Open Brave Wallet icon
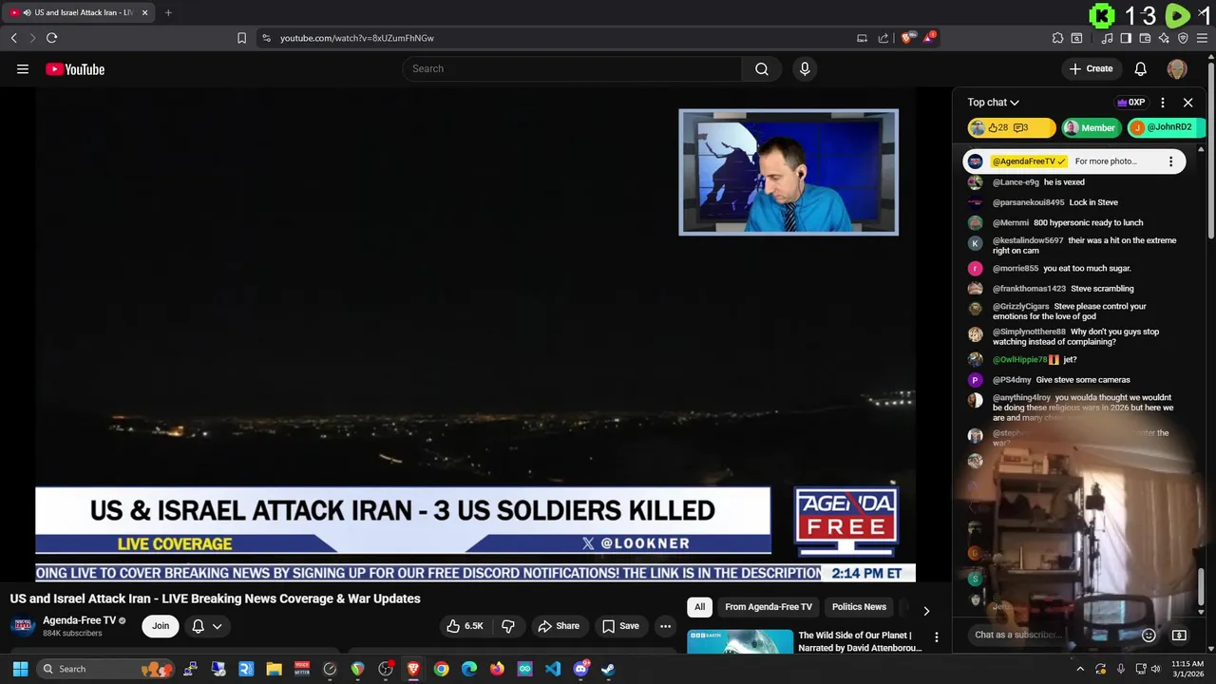The width and height of the screenshot is (1216, 684). click(x=1145, y=38)
